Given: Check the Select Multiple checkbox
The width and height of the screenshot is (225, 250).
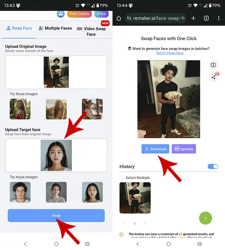Looking at the screenshot, I should 122,178.
